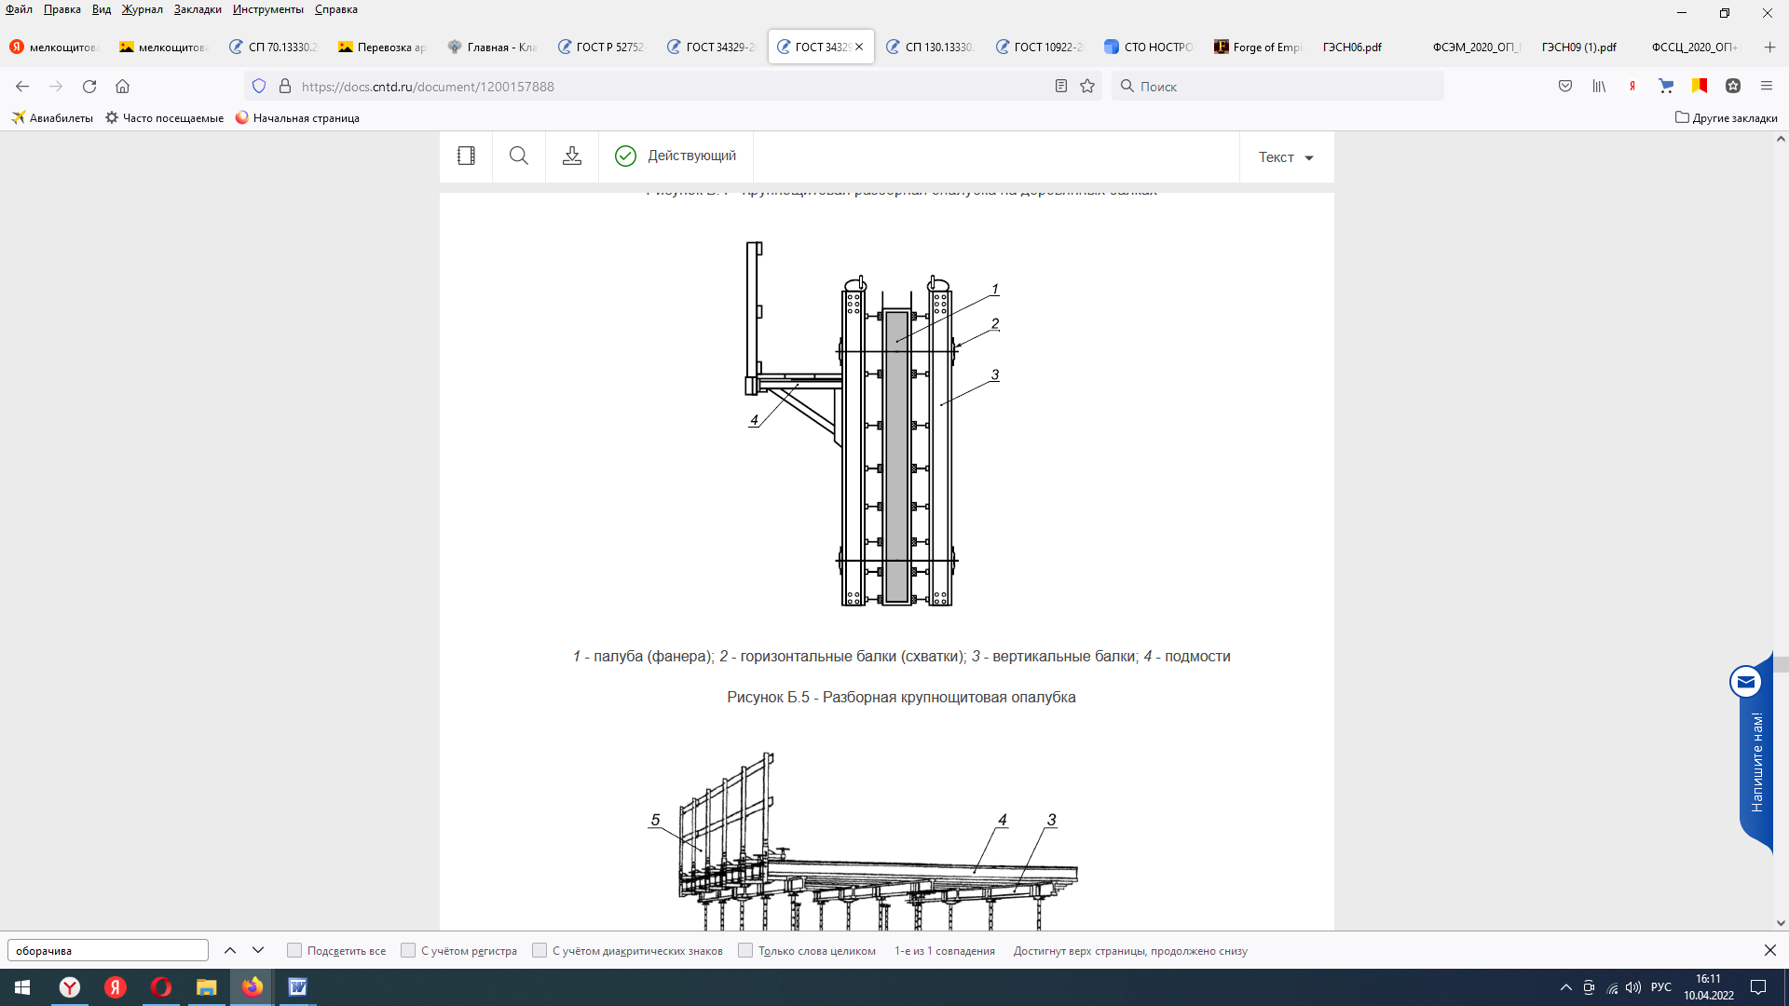The height and width of the screenshot is (1006, 1789).
Task: Switch to Word in the taskbar
Action: coord(297,987)
